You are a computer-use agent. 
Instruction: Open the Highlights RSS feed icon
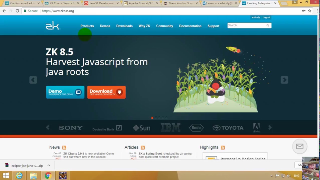pyautogui.click(x=223, y=147)
